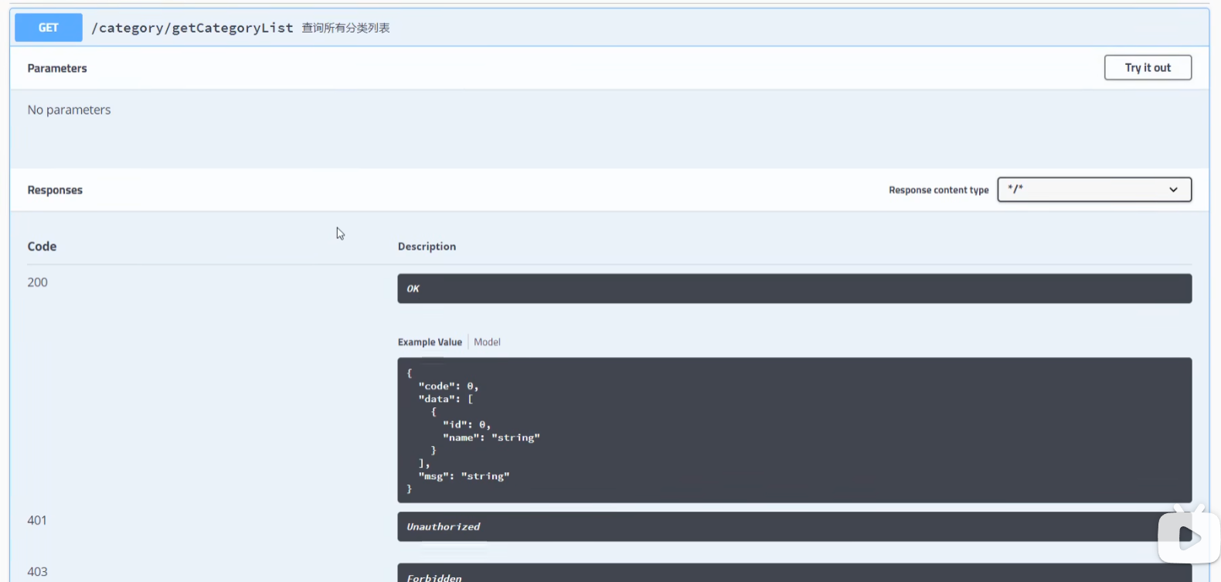Click the Code column header
Viewport: 1221px width, 582px height.
[42, 247]
